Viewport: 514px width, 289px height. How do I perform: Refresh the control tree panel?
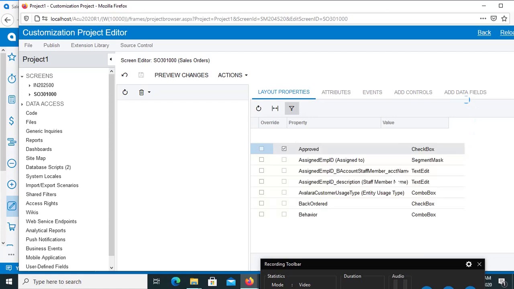tap(125, 92)
